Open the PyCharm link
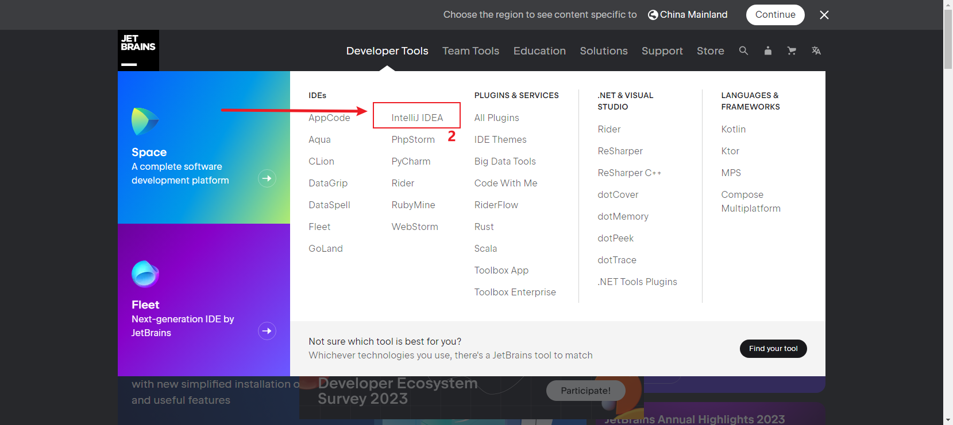The image size is (953, 425). [411, 161]
